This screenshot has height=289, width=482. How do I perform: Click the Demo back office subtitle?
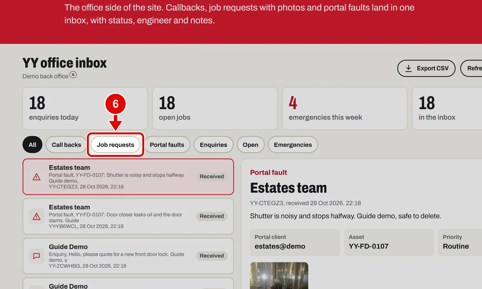click(x=45, y=76)
